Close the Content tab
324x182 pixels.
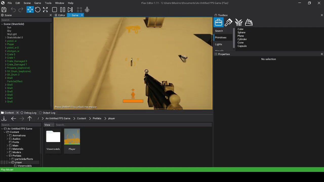pyautogui.click(x=17, y=113)
